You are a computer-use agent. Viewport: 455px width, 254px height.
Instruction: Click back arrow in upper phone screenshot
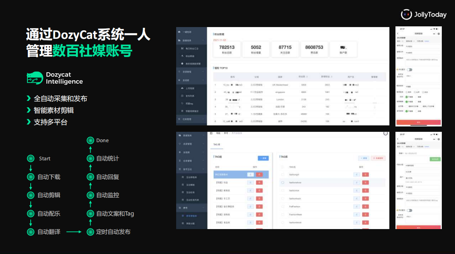point(398,34)
